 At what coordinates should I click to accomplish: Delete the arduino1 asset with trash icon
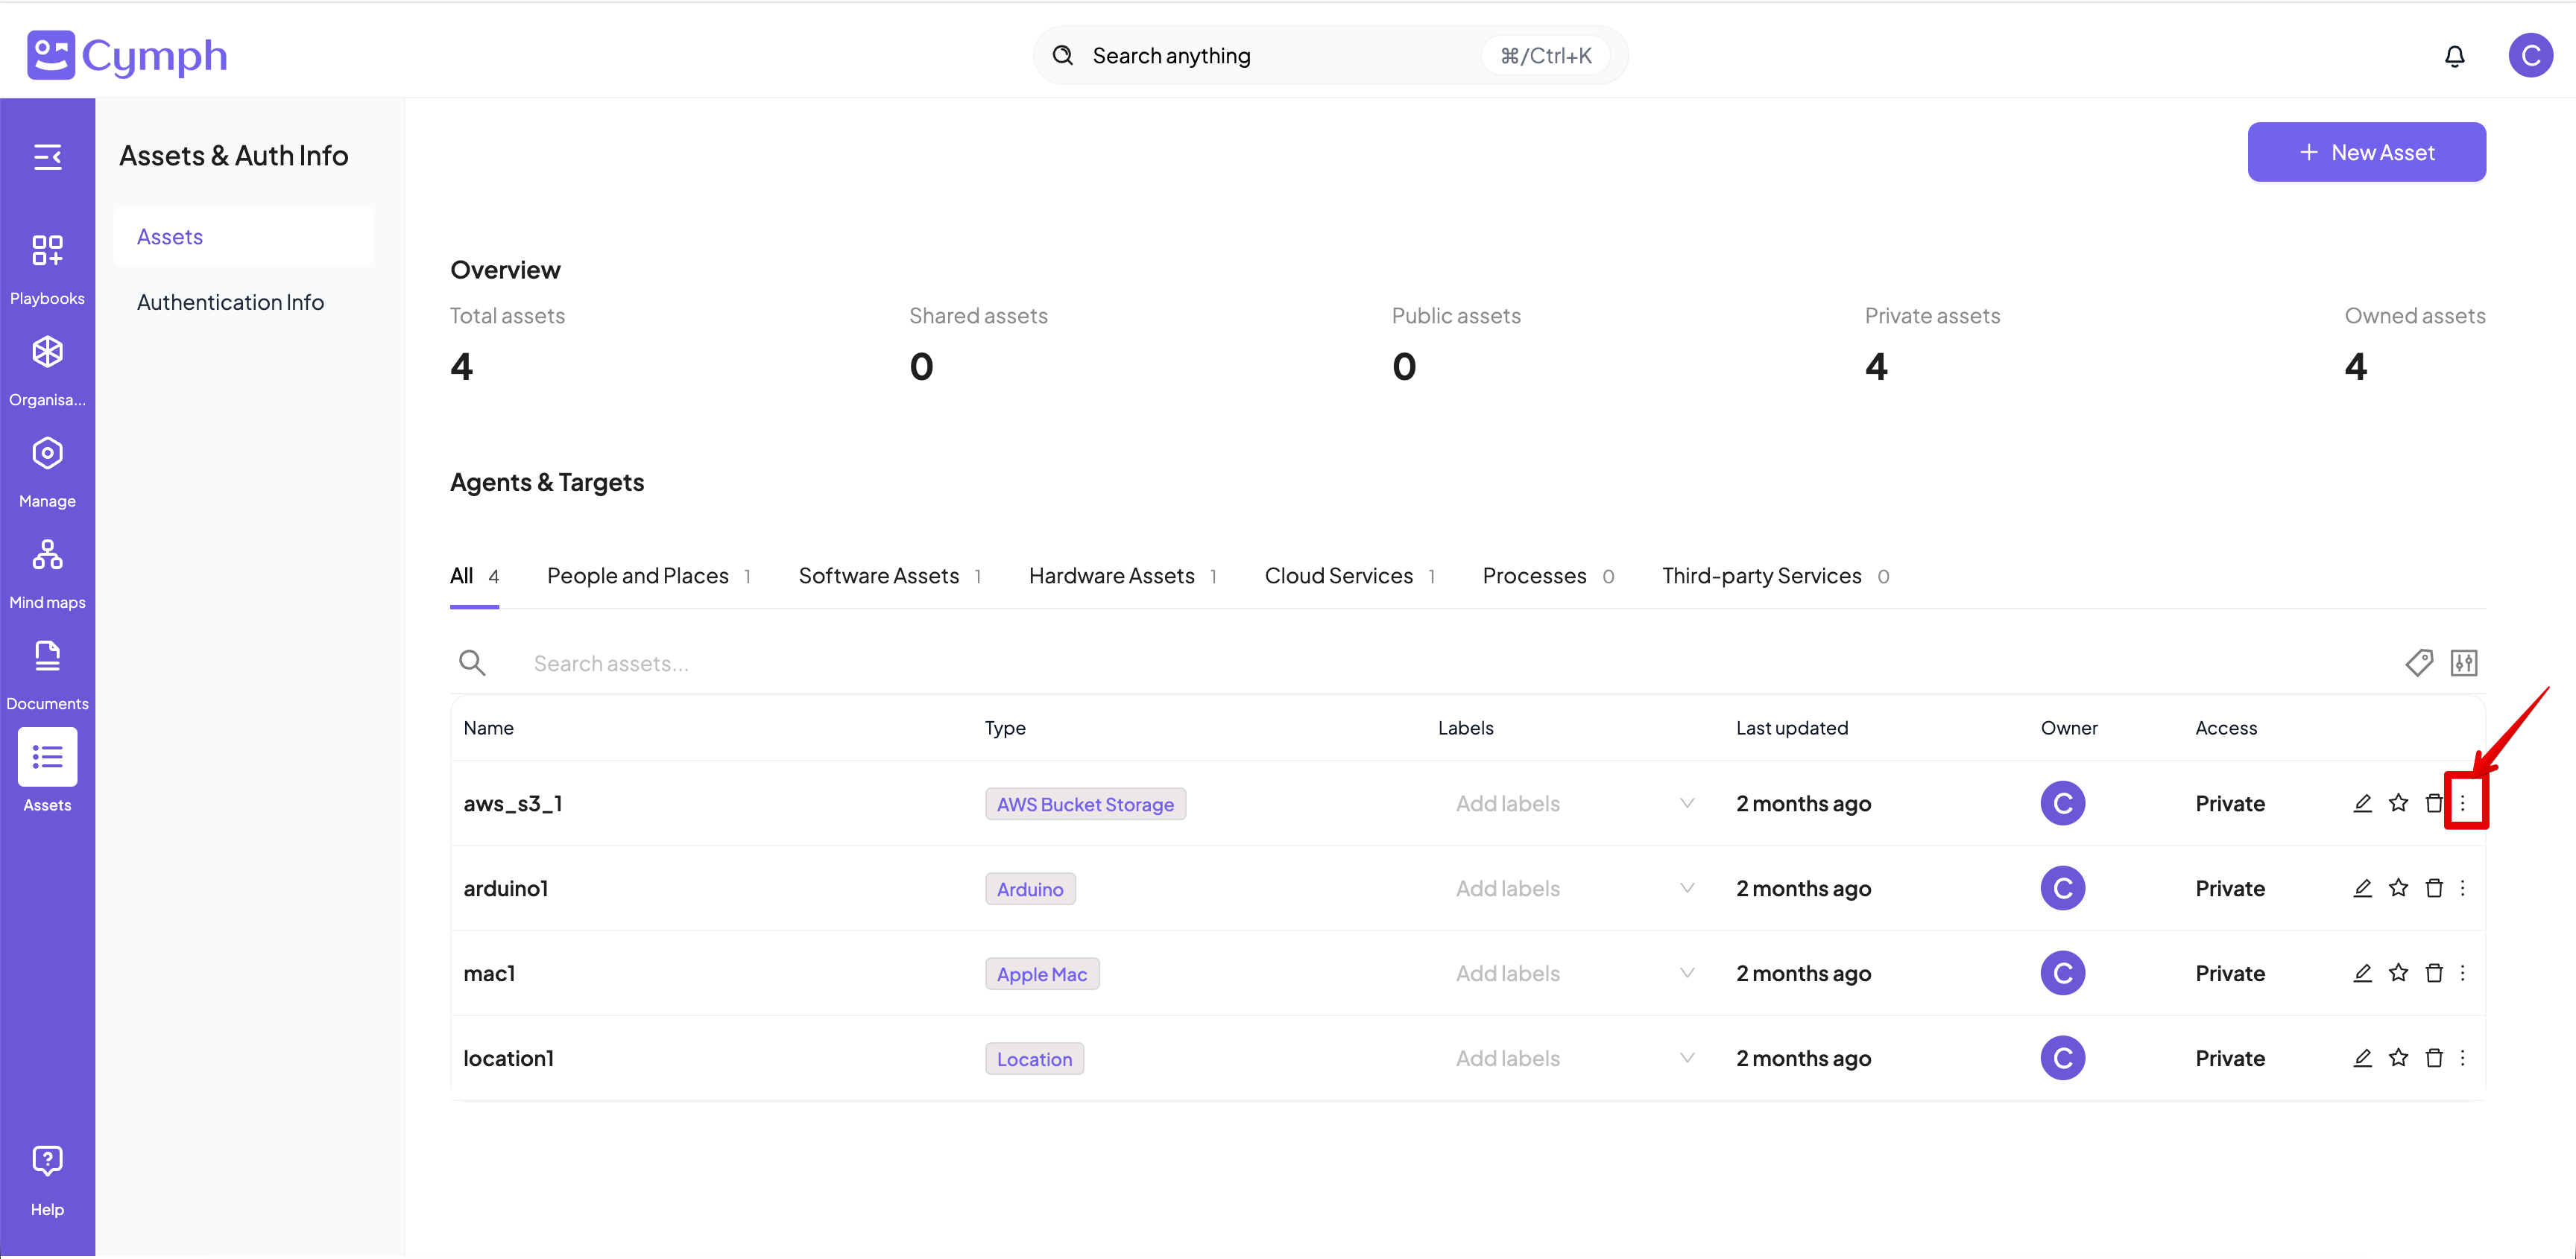(x=2434, y=888)
